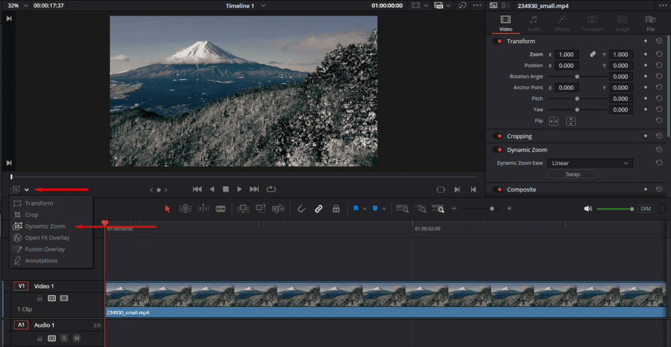Screen dimensions: 671x347
Task: Click the Full Extent Zoom icon
Action: (x=402, y=209)
